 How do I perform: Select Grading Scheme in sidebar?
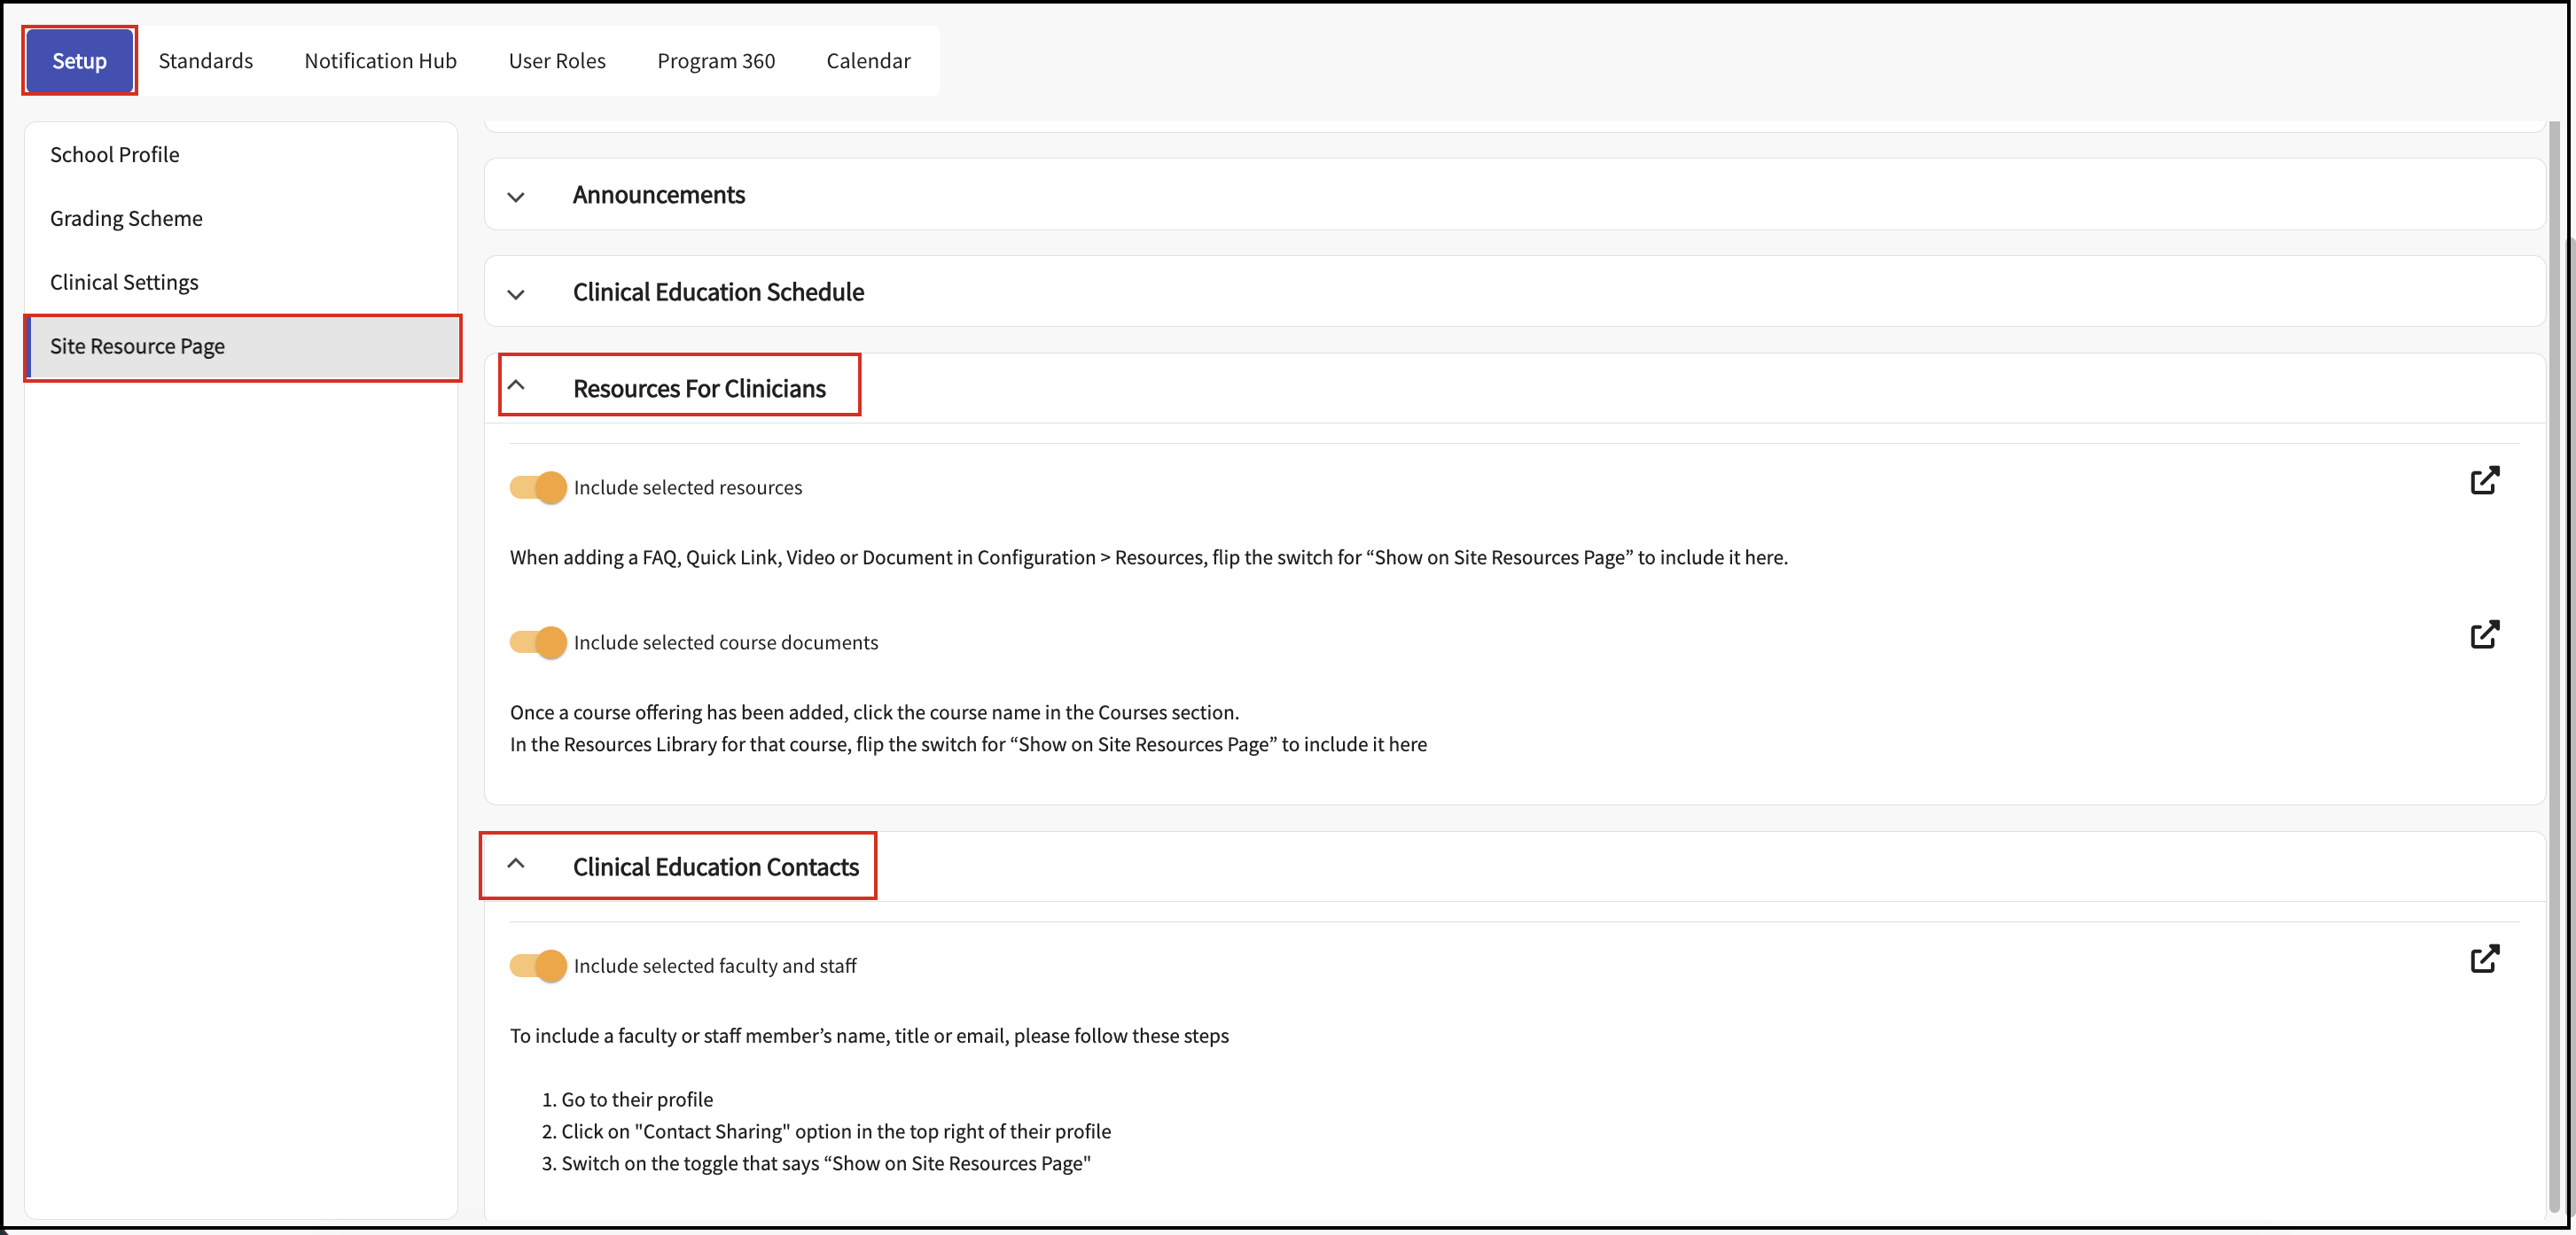click(126, 219)
